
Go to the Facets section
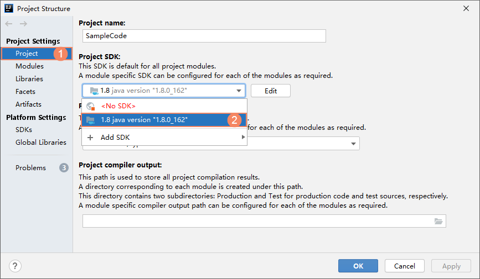[x=25, y=92]
